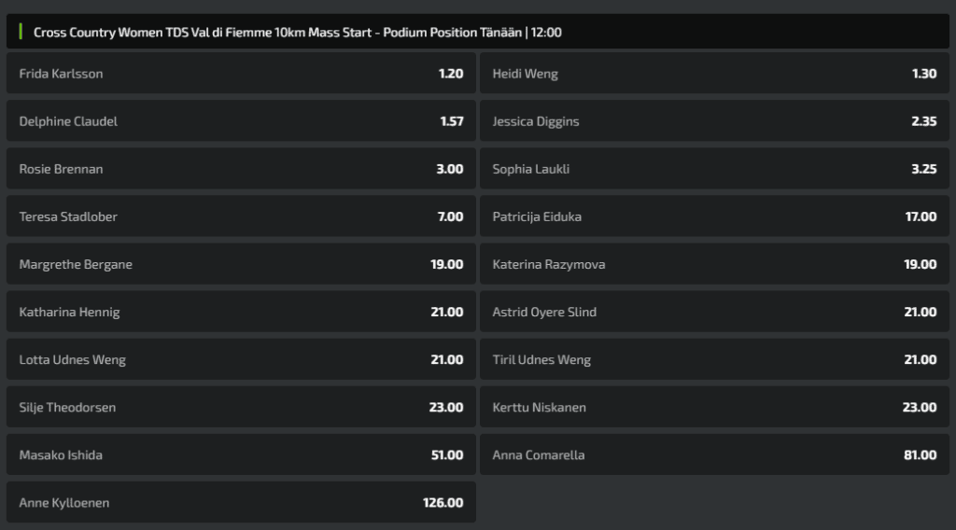Select Sophia Laukli at 3.25
This screenshot has width=956, height=530.
pyautogui.click(x=714, y=169)
